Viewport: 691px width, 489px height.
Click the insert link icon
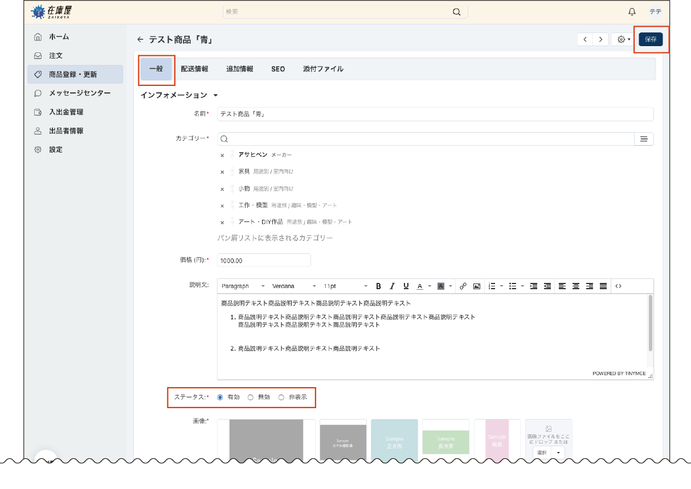point(463,286)
